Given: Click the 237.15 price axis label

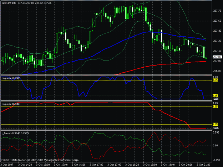Looking at the screenshot, I should pyautogui.click(x=217, y=51).
